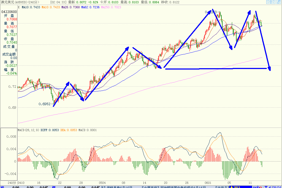Click the 0.6952 low price marker
Viewport: 282px width, 188px height.
(x=44, y=104)
